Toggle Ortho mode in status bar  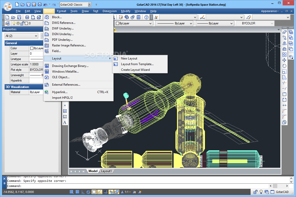tap(83, 192)
